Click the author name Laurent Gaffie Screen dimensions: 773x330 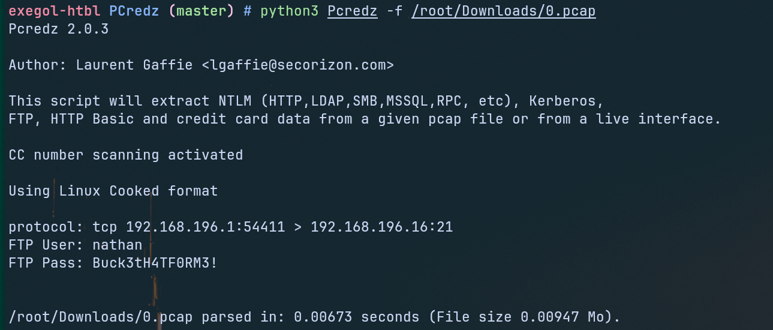[x=134, y=65]
